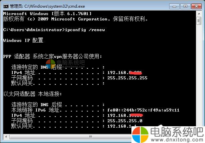This screenshot has height=143, width=205.
Task: Click the horizontal scrollbar left arrow
Action: [x=6, y=137]
